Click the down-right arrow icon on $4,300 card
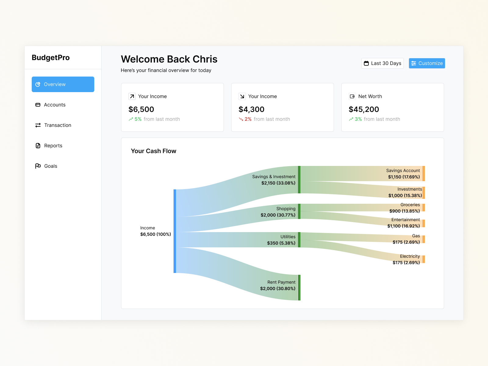488x366 pixels. [242, 96]
